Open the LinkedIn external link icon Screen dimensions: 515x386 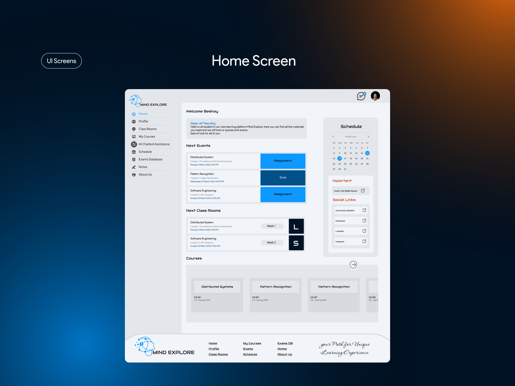pyautogui.click(x=364, y=231)
